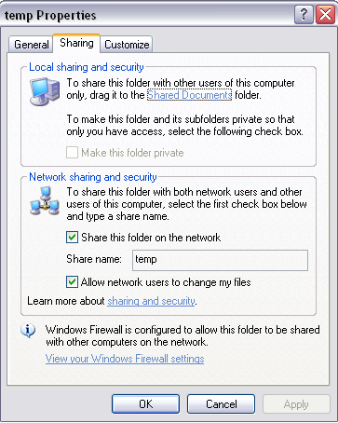Select the Sharing tab
The height and width of the screenshot is (423, 338).
coord(76,43)
